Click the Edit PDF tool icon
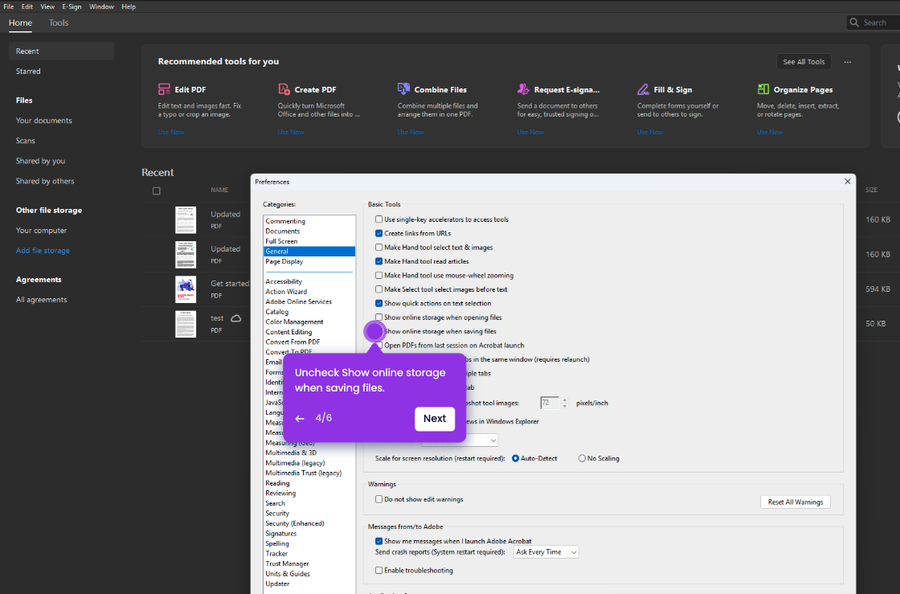 click(164, 89)
